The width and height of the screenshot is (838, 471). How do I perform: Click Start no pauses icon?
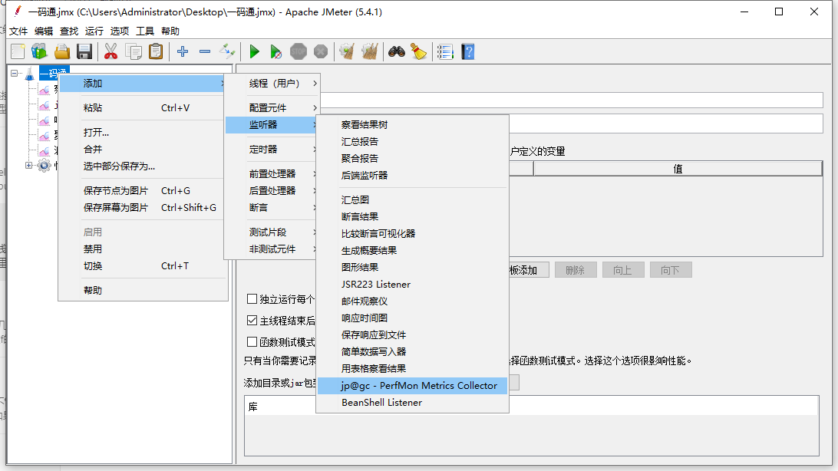coord(275,52)
